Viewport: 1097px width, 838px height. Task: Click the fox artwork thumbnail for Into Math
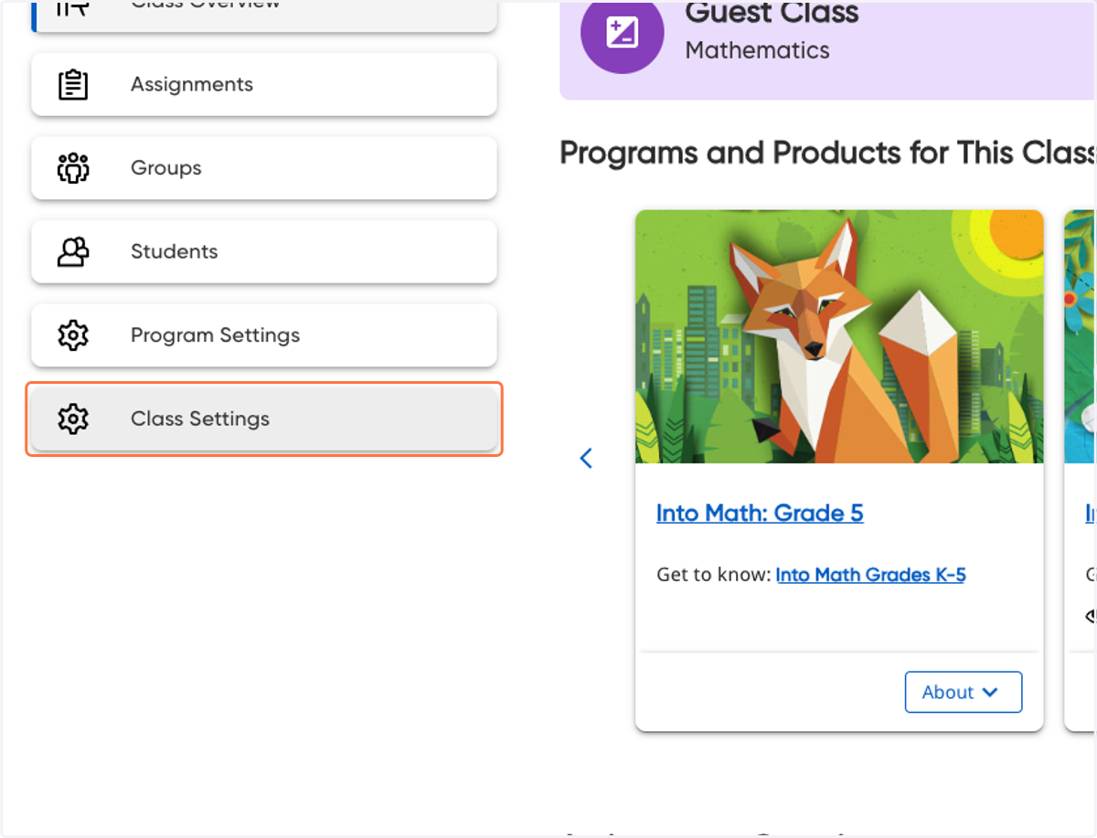tap(839, 336)
